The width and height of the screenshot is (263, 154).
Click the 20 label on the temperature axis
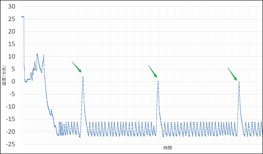coord(11,32)
